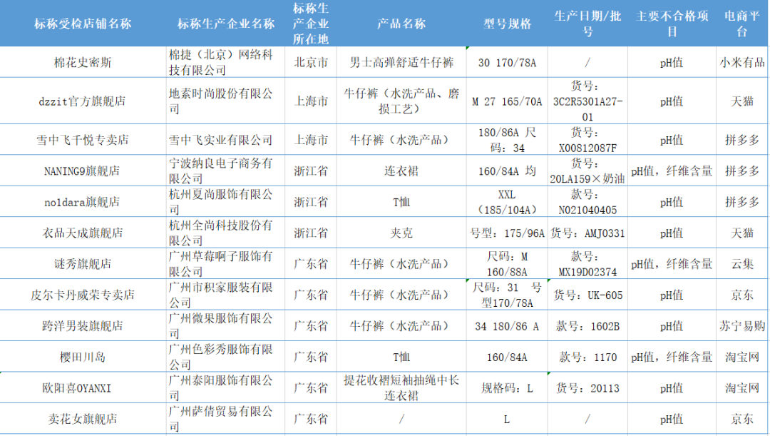Viewport: 770px width, 436px height.
Task: Select spec cell 180/86A 尺码：34
Action: tap(508, 140)
